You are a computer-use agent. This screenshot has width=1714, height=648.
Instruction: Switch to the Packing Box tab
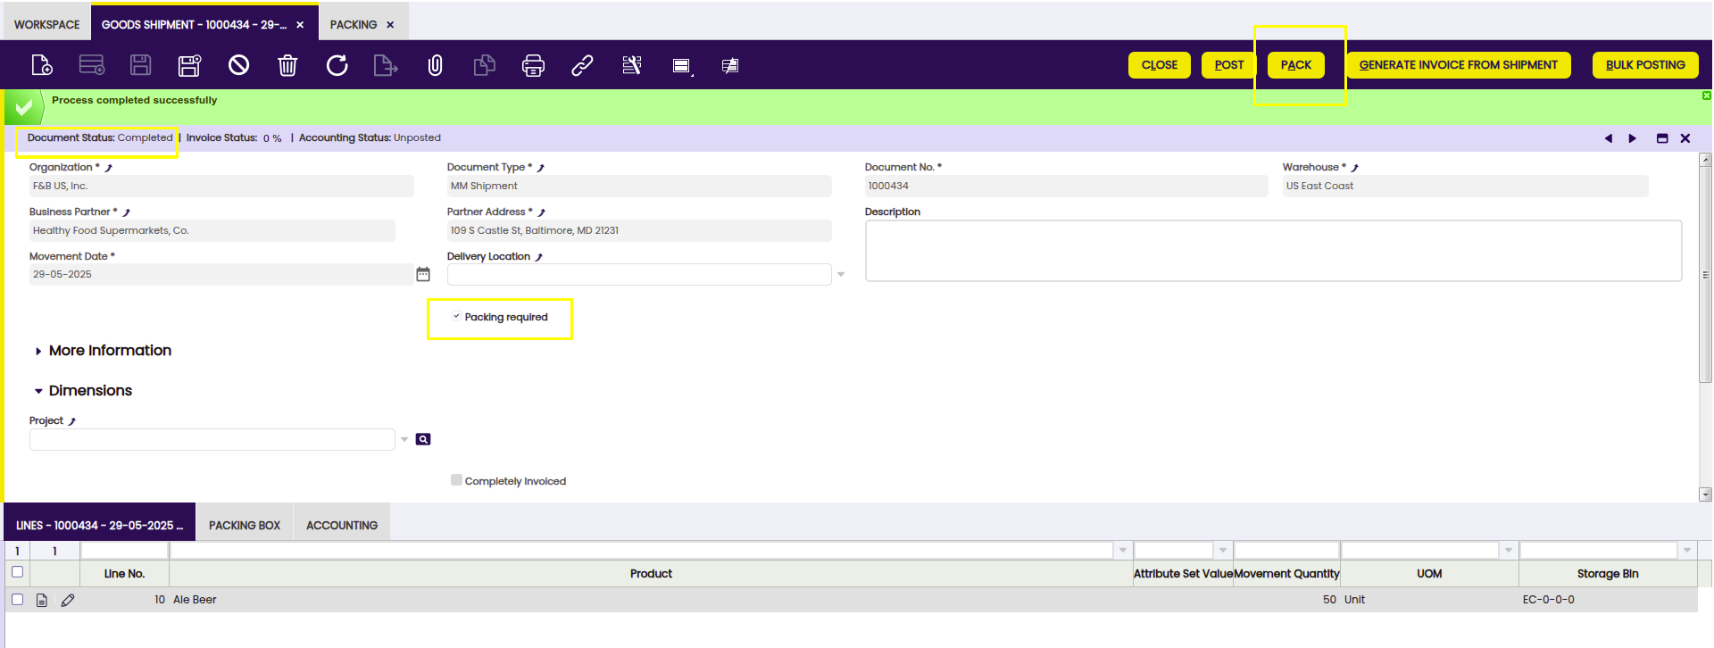(245, 525)
